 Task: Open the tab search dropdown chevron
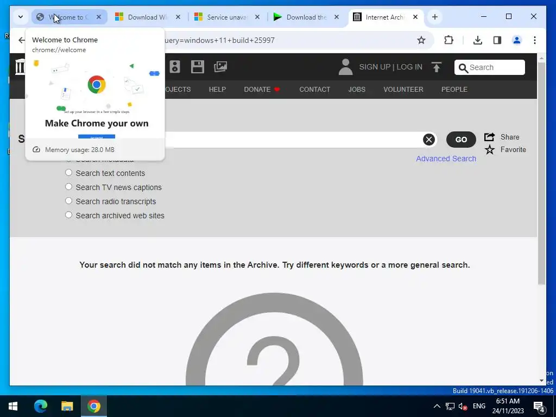(x=21, y=17)
